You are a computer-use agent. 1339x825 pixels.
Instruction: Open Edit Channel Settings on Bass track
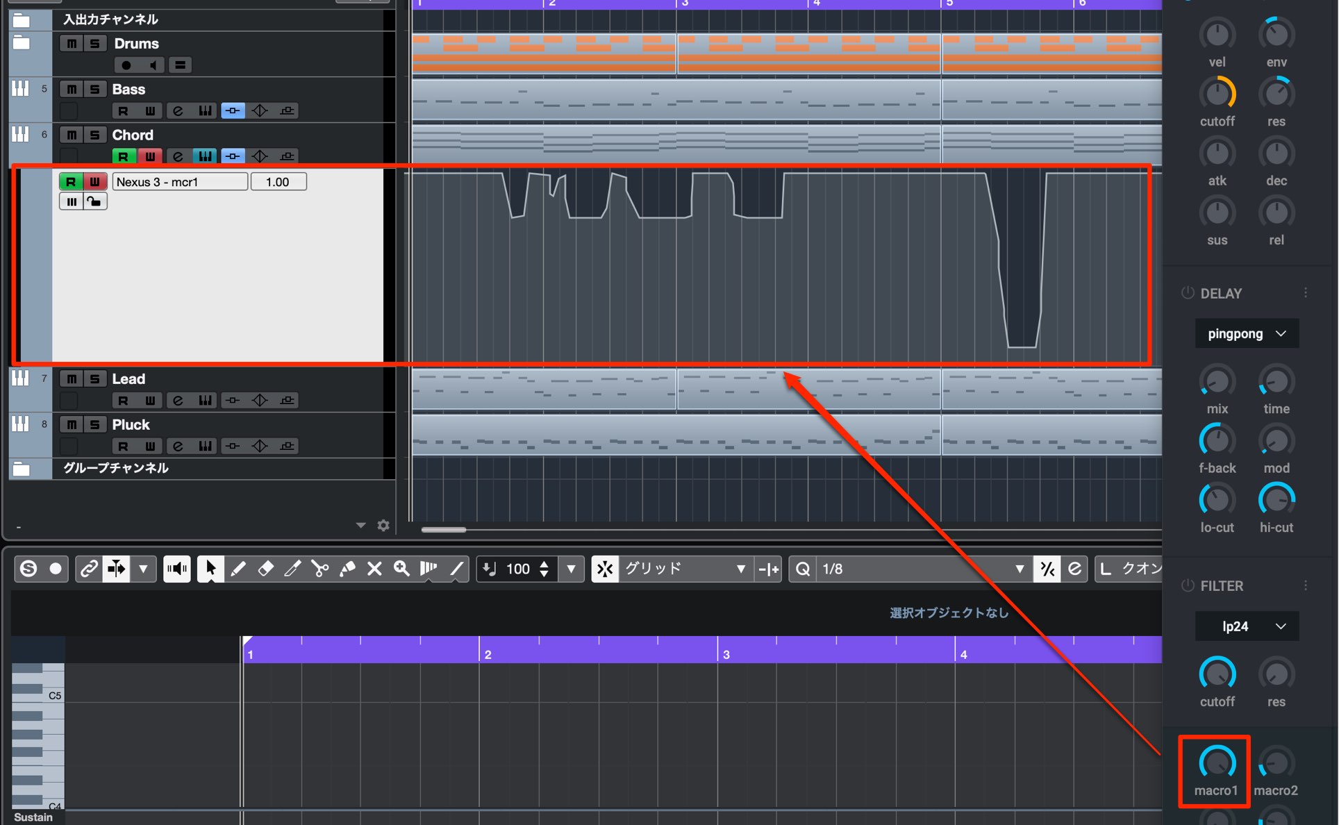coord(178,110)
